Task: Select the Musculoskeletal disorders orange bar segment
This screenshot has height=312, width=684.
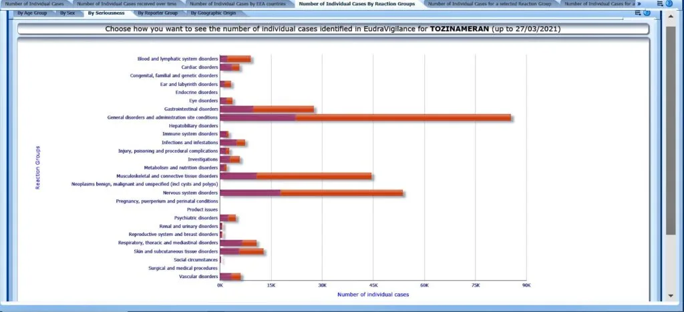Action: tap(314, 176)
